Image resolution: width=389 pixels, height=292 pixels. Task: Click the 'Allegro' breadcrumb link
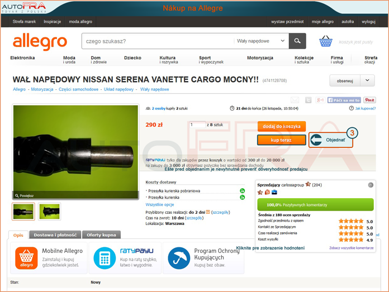(x=19, y=89)
